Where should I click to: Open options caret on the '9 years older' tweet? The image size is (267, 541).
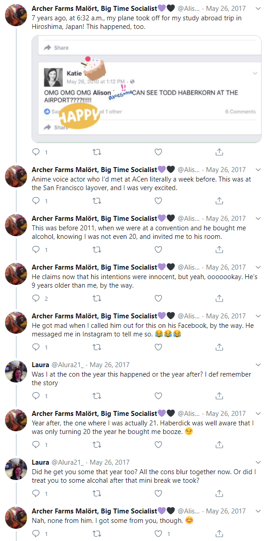point(258,267)
